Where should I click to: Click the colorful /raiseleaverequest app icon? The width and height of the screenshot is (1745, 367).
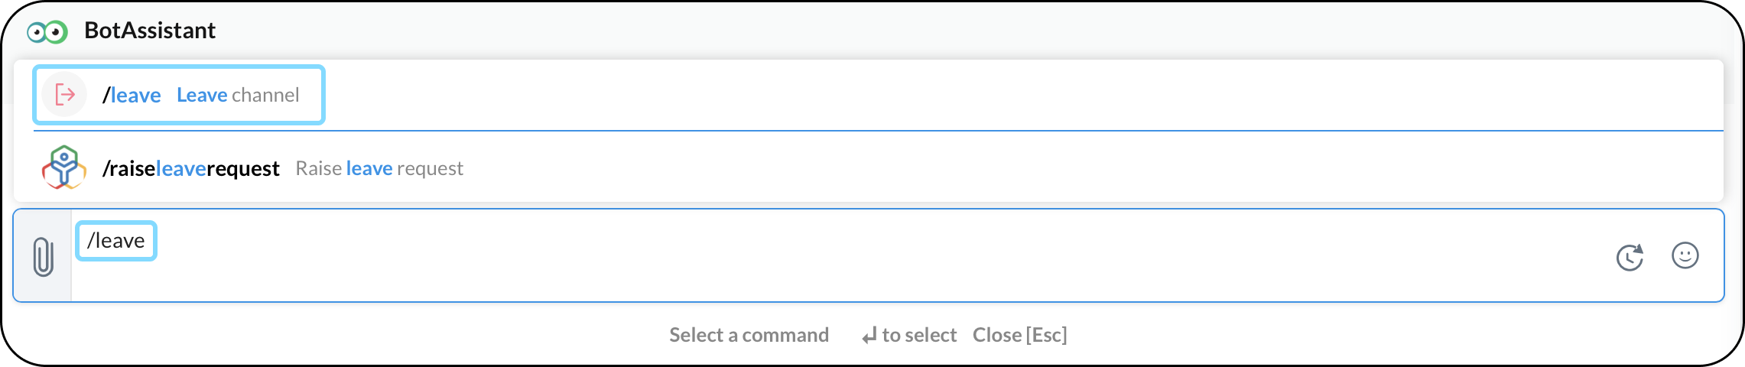click(64, 167)
